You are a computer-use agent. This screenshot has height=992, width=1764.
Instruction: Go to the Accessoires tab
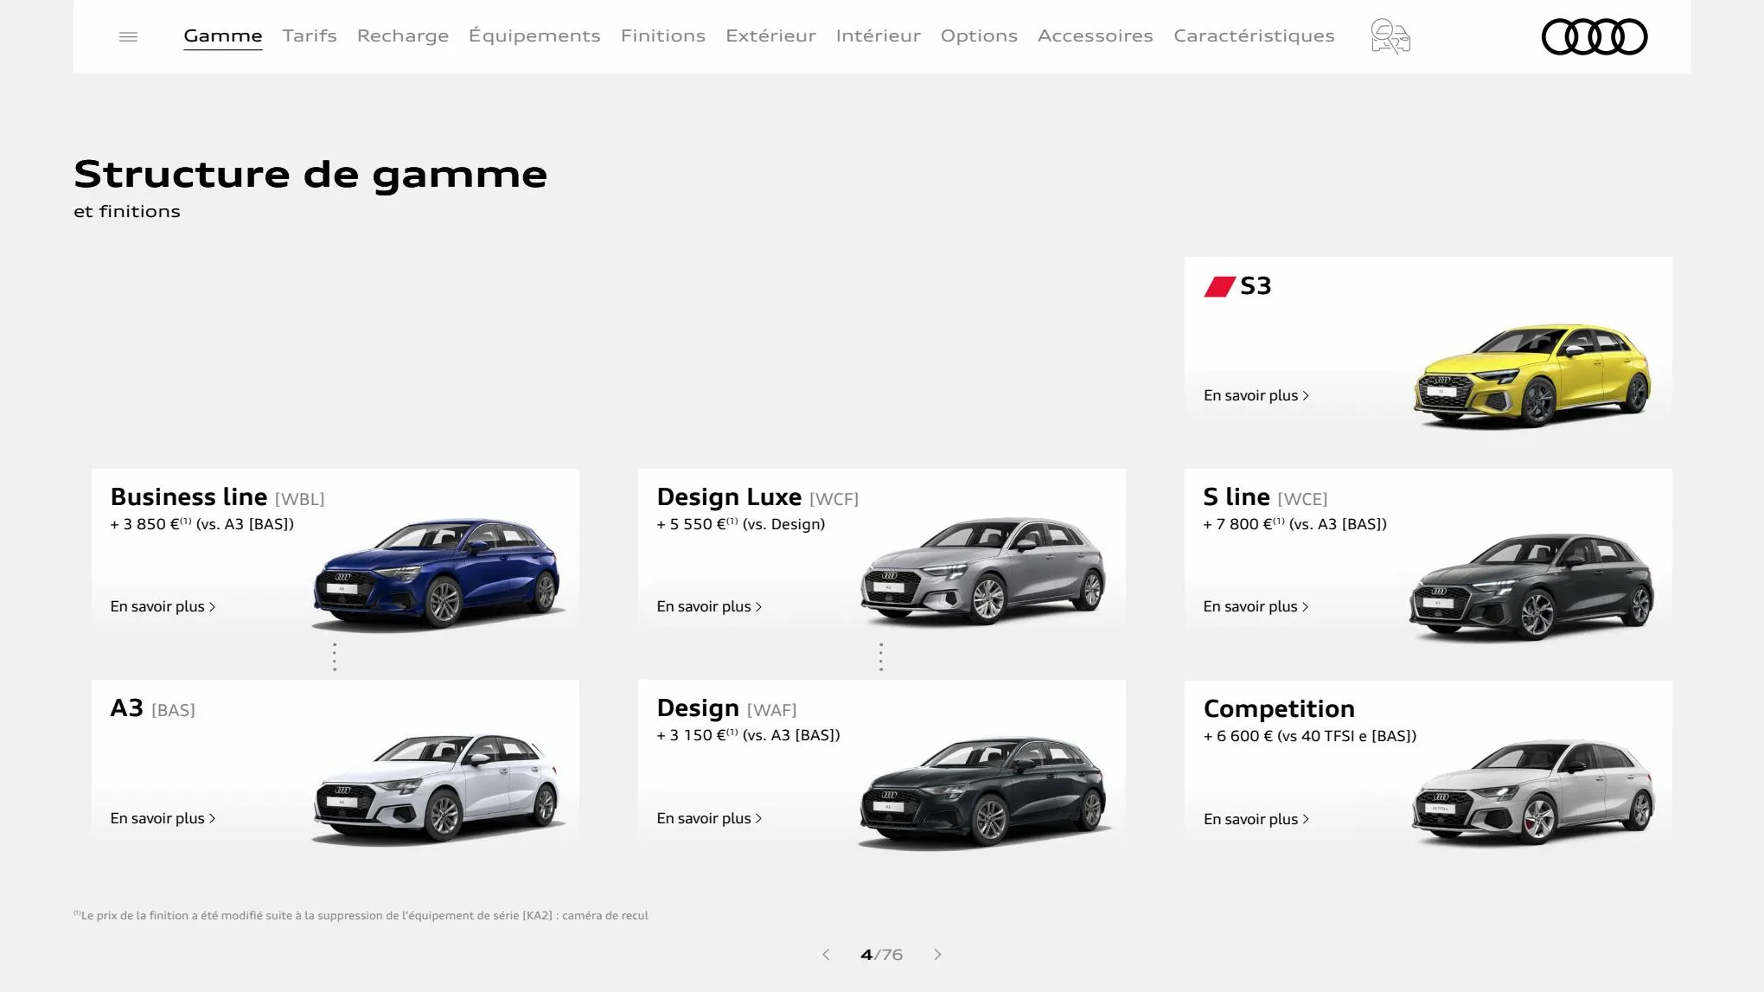pyautogui.click(x=1096, y=35)
